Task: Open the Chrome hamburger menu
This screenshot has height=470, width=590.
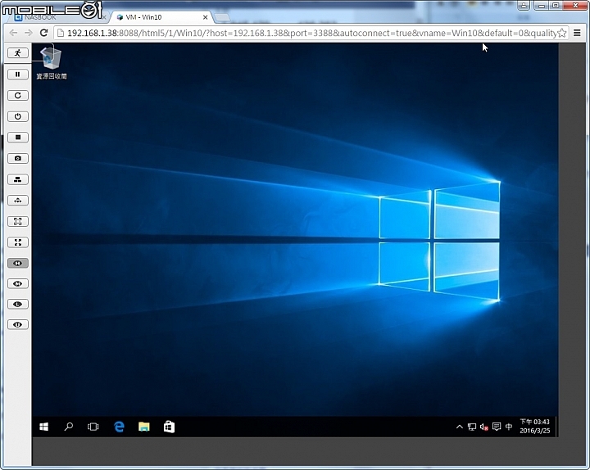Action: pyautogui.click(x=577, y=33)
